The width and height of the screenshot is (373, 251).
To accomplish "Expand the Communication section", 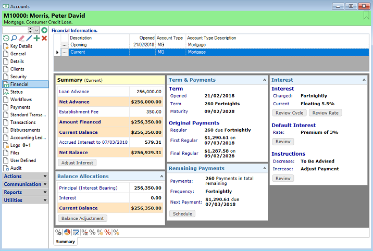I will point(25,184).
